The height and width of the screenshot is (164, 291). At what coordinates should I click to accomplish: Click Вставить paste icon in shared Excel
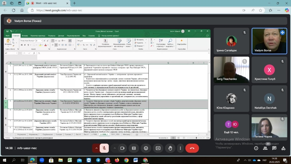click(x=8, y=41)
